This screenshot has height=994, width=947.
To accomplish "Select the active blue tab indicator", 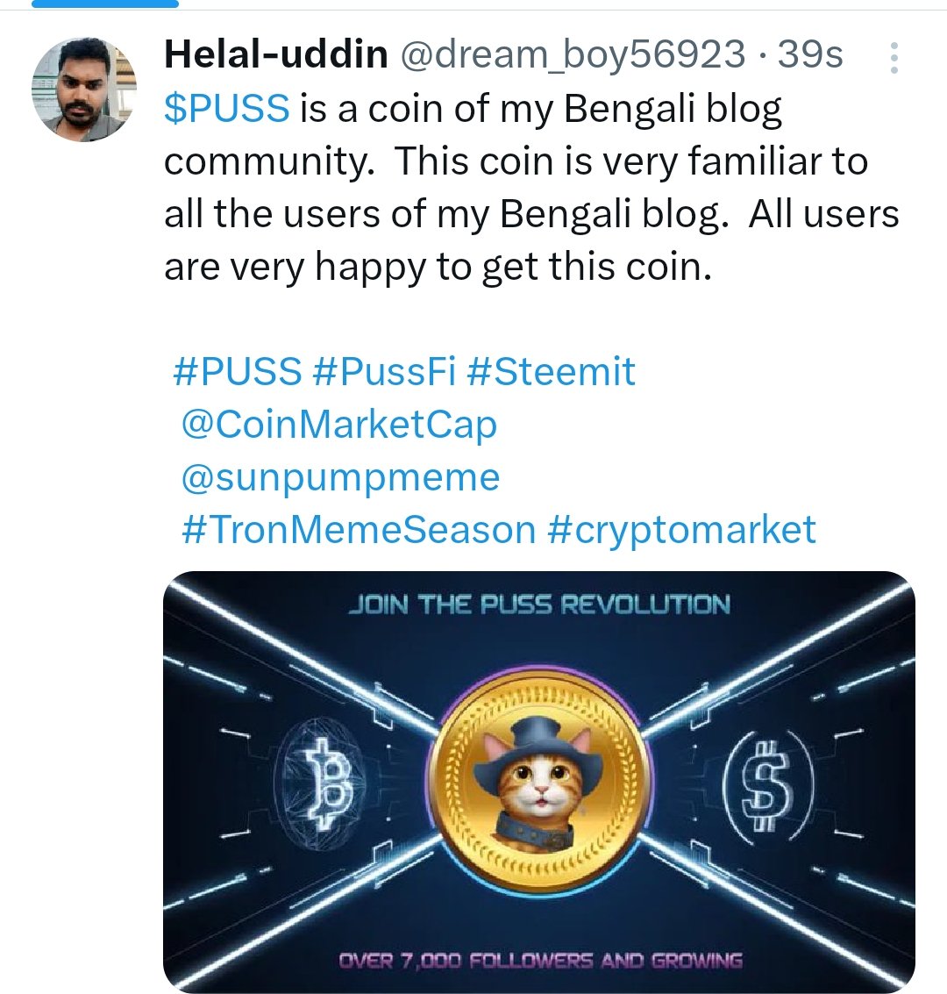I will coord(105,4).
